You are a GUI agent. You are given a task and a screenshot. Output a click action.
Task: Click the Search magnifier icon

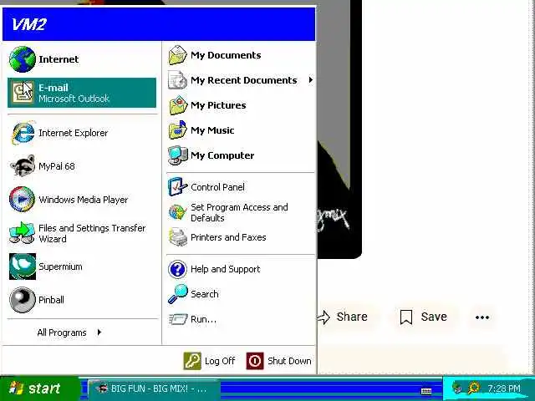click(x=178, y=294)
